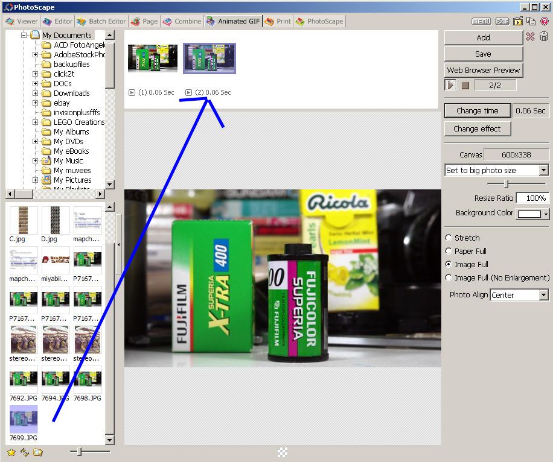The image size is (553, 462).
Task: Select the Image Full radio option
Action: point(449,264)
